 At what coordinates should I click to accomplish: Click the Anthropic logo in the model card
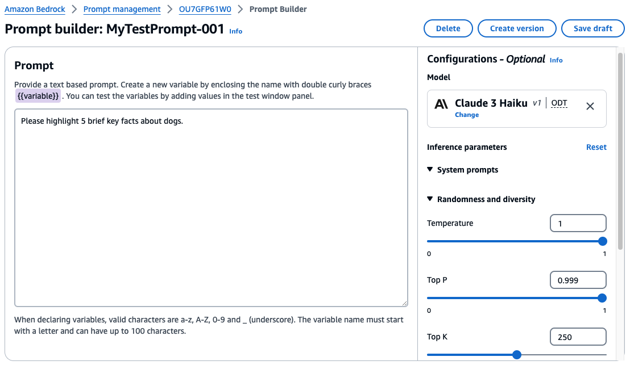click(x=441, y=104)
